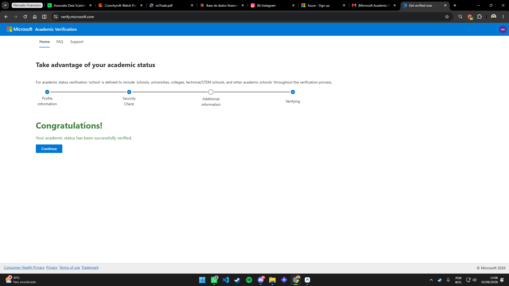Open the network icon in the system tray

tap(468, 280)
